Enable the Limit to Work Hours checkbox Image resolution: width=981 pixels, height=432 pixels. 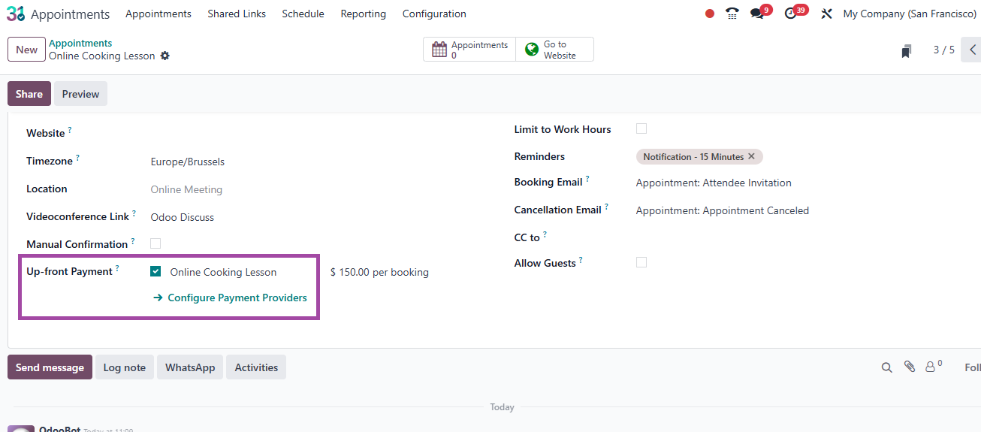click(x=641, y=128)
